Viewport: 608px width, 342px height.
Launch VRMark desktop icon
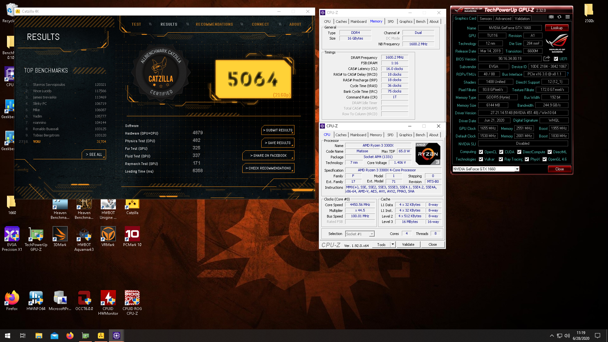point(108,237)
